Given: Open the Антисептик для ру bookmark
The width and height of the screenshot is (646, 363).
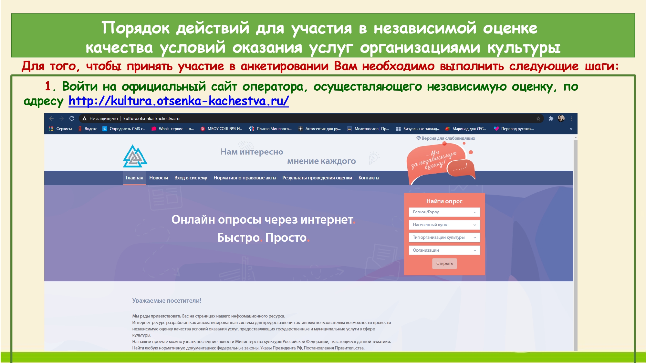Looking at the screenshot, I should 319,129.
